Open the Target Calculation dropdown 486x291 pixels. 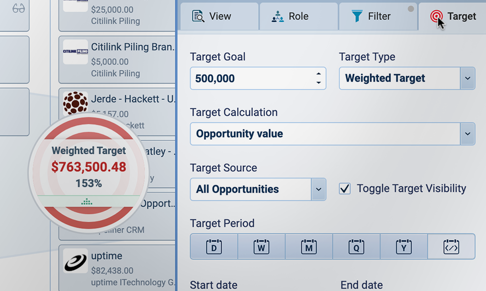(467, 134)
